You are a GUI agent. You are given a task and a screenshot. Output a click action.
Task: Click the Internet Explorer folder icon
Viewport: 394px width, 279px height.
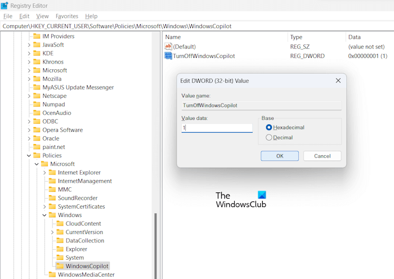(x=52, y=173)
